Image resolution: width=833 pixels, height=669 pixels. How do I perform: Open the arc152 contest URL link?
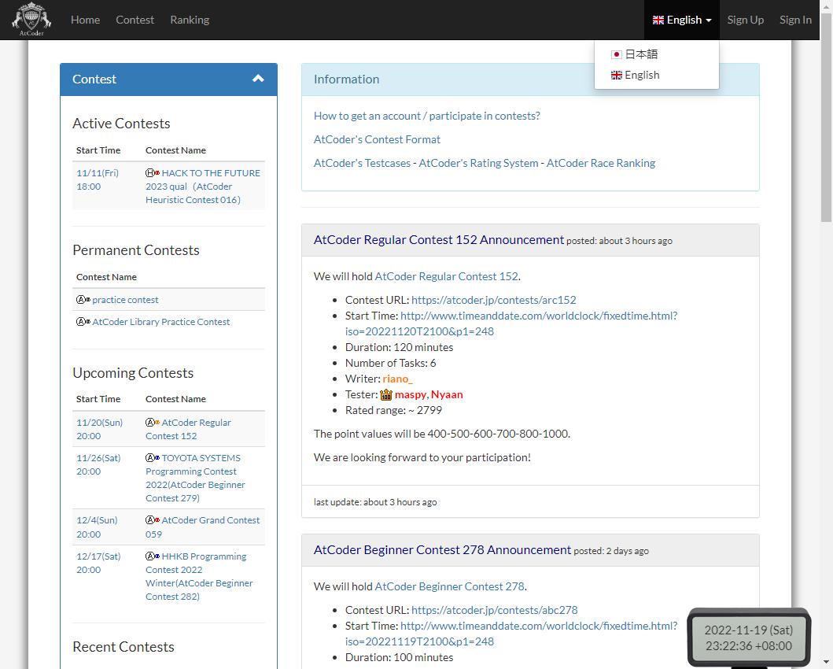point(493,300)
